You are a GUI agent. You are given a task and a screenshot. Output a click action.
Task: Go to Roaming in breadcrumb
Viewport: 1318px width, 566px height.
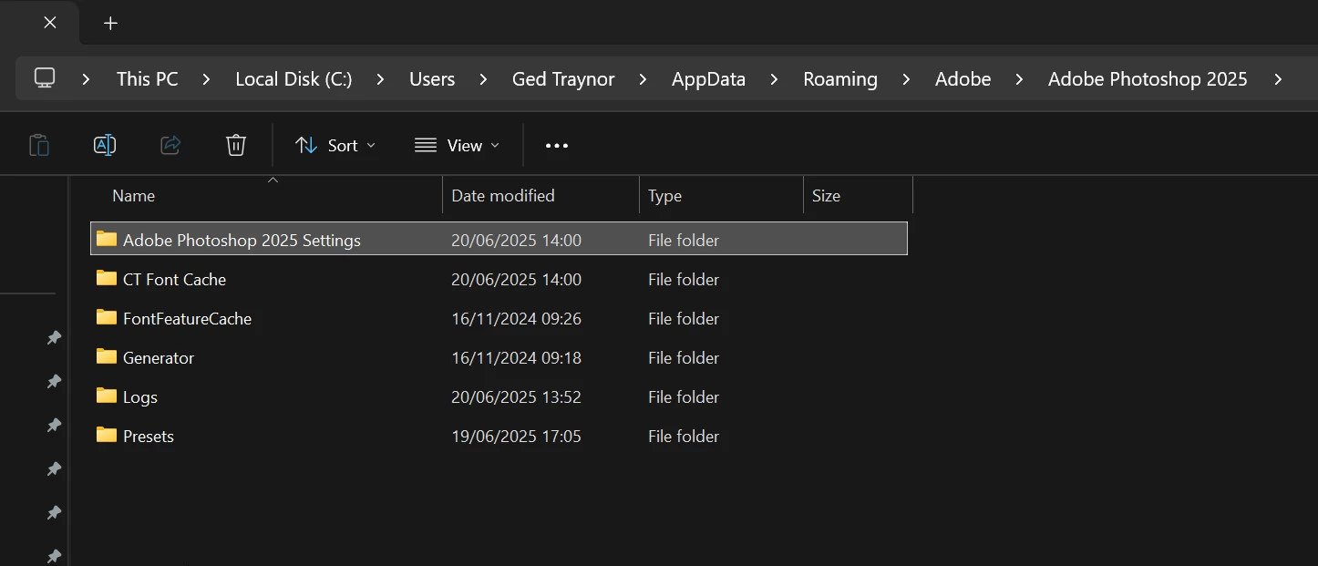tap(840, 79)
